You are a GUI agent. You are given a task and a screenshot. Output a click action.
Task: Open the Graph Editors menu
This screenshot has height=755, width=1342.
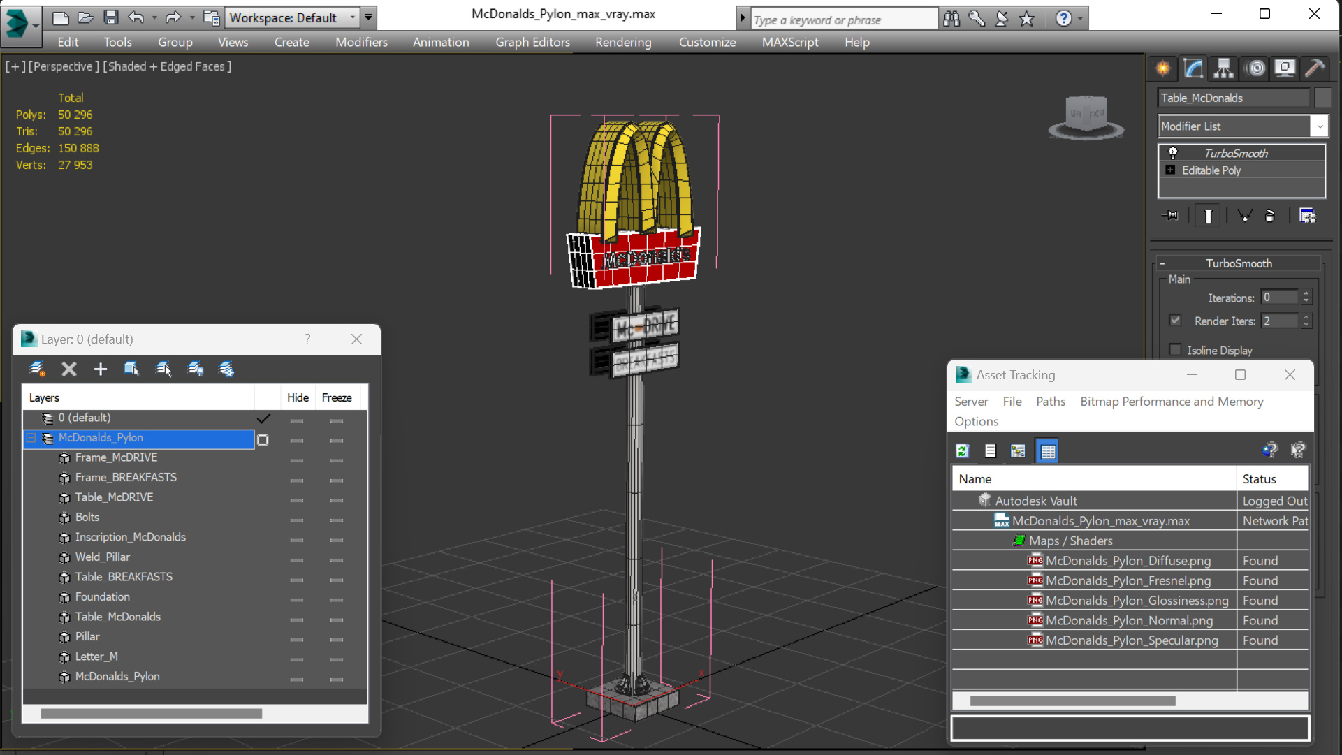[x=532, y=43]
